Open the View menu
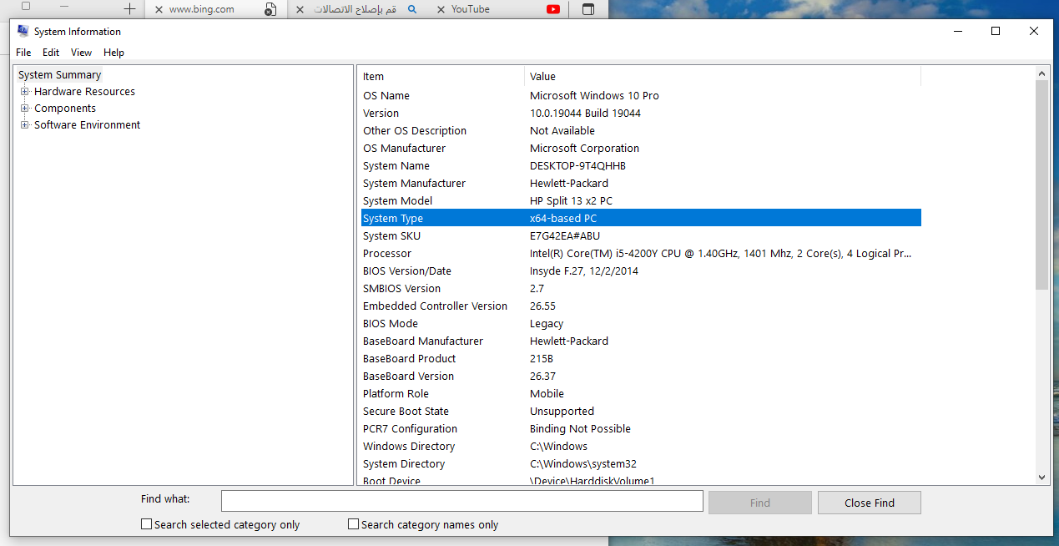Image resolution: width=1059 pixels, height=546 pixels. pos(81,53)
